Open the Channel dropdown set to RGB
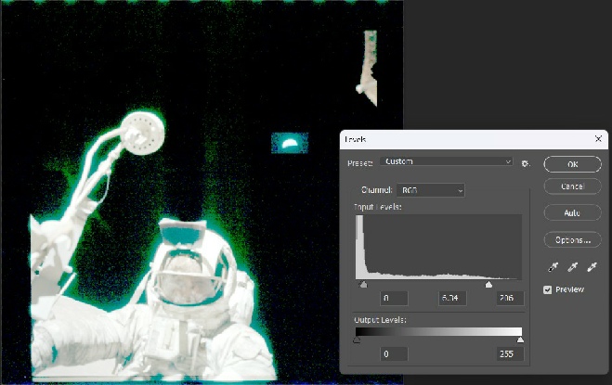The width and height of the screenshot is (612, 385). pyautogui.click(x=434, y=190)
